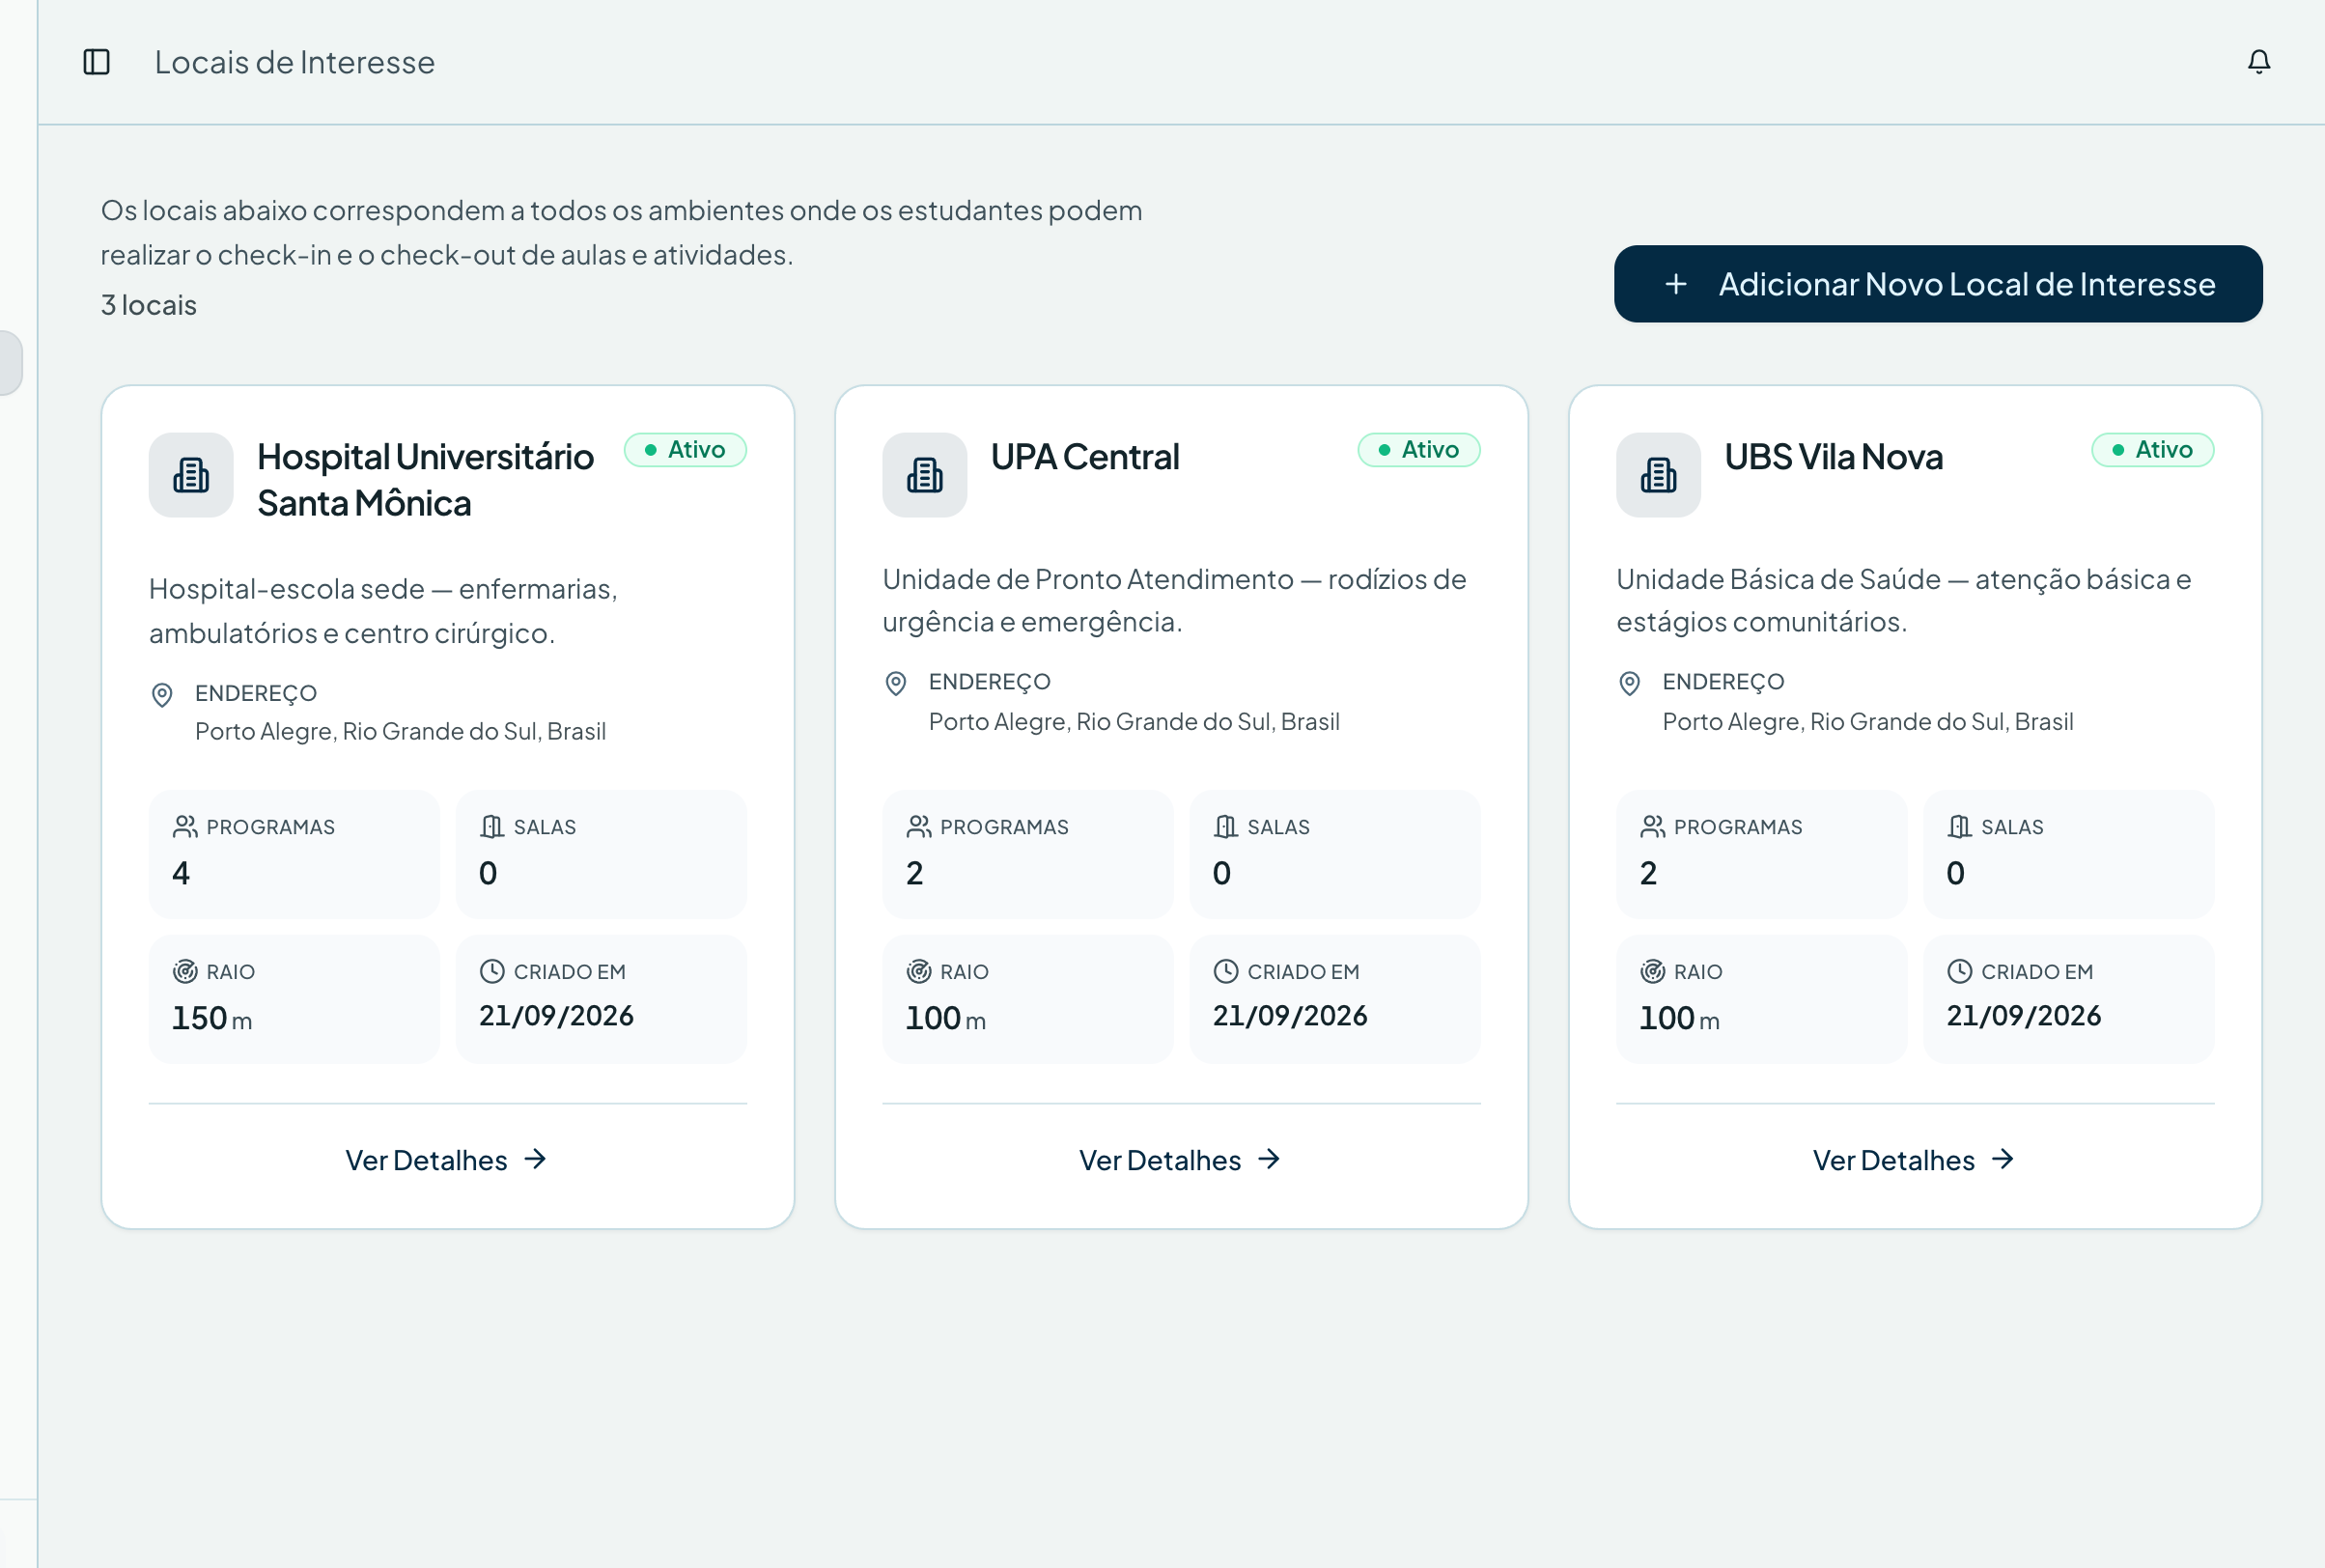Open Ver Detalhes for Hospital Universitário
Viewport: 2325px width, 1568px height.
click(447, 1160)
